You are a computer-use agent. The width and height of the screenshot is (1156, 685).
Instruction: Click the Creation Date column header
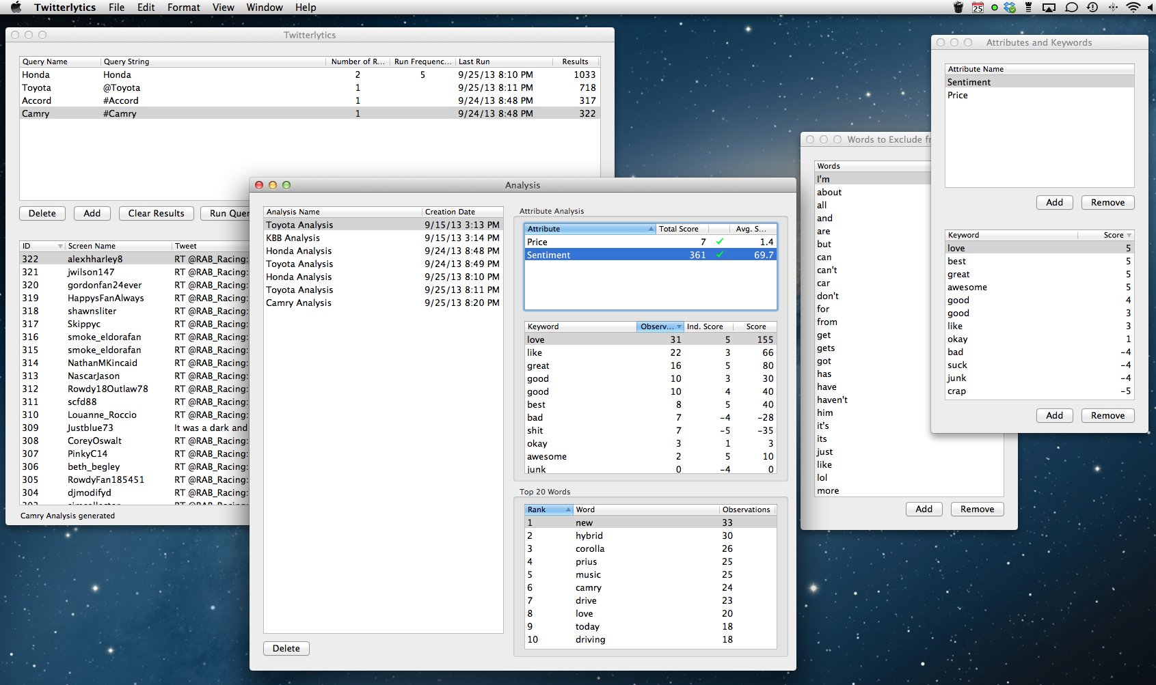(463, 212)
